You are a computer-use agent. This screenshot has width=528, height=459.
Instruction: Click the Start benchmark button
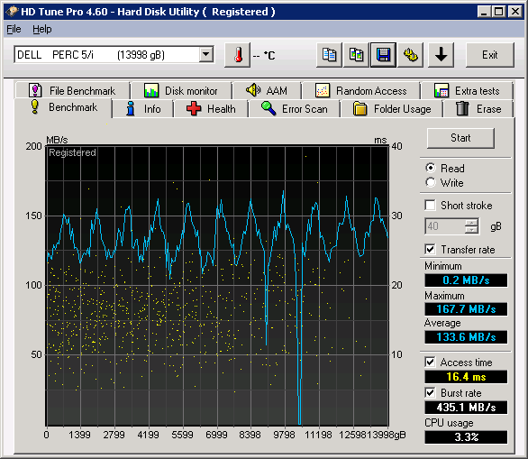coord(460,138)
